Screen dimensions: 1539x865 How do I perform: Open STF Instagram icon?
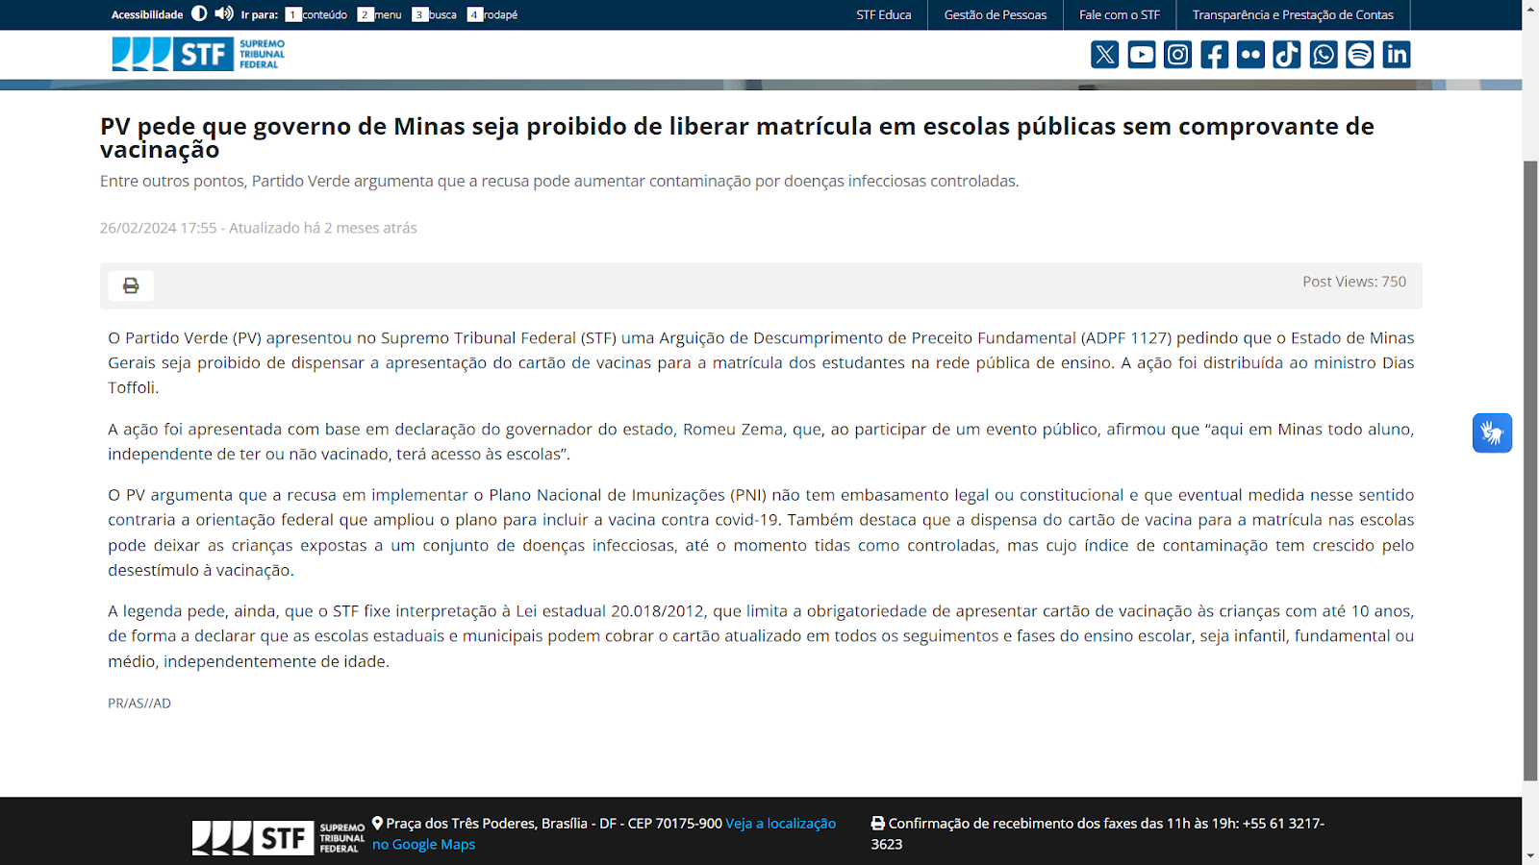[1178, 55]
